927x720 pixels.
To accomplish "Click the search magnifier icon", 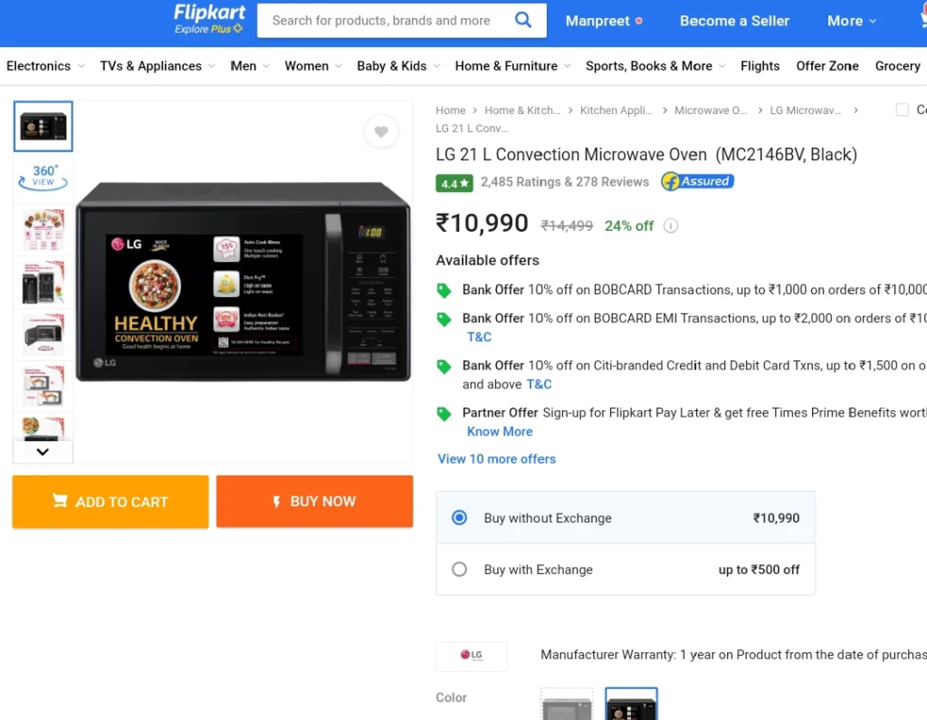I will (523, 20).
